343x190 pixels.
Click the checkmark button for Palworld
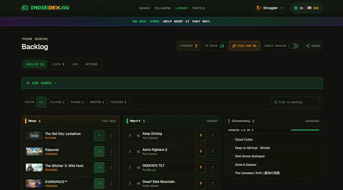pos(99,151)
